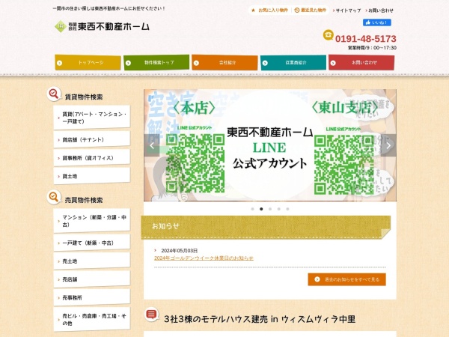Open お問い合わせ link in header
The width and height of the screenshot is (449, 337).
pyautogui.click(x=379, y=10)
